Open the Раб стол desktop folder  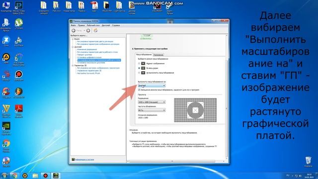[x=56, y=6]
